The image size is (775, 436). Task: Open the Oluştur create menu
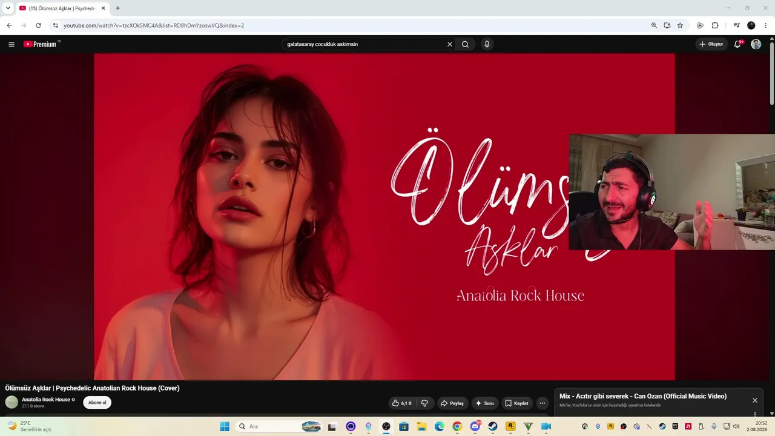[x=711, y=44]
